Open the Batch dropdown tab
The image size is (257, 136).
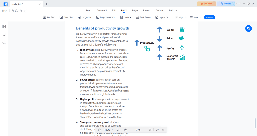click(173, 11)
